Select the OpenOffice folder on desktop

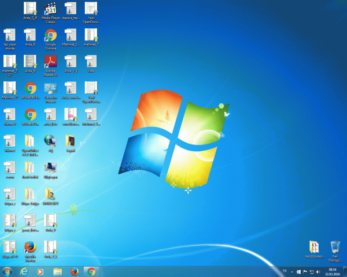point(29,141)
